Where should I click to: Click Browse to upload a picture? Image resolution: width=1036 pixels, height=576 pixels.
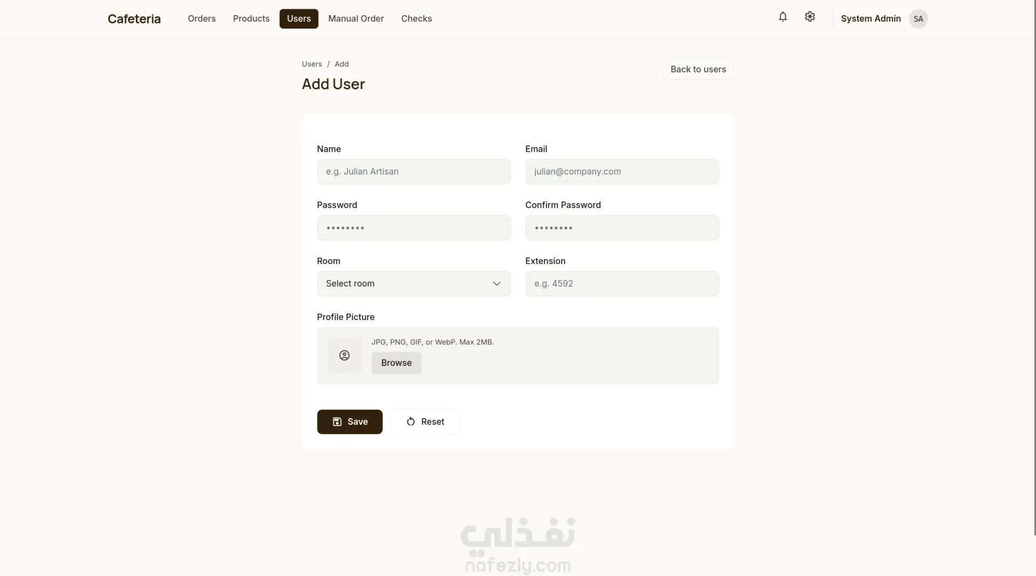click(397, 363)
